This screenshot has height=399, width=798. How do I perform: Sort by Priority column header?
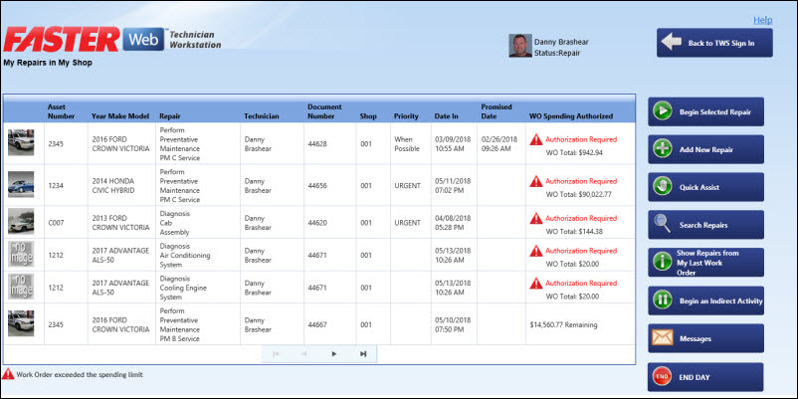click(x=406, y=116)
